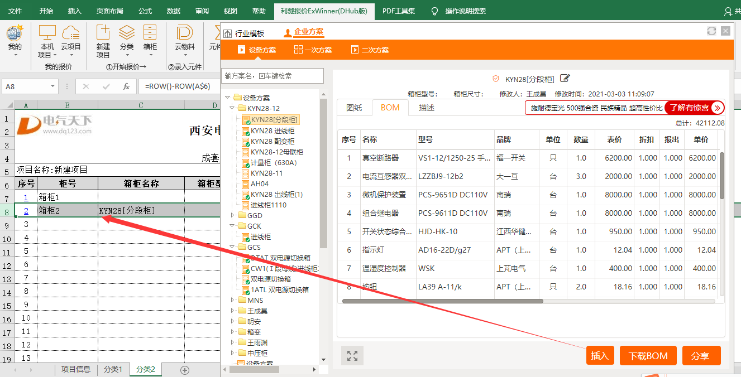Select KYN28-12母联柜 tree item
Screen dimensions: 741x377
(277, 152)
